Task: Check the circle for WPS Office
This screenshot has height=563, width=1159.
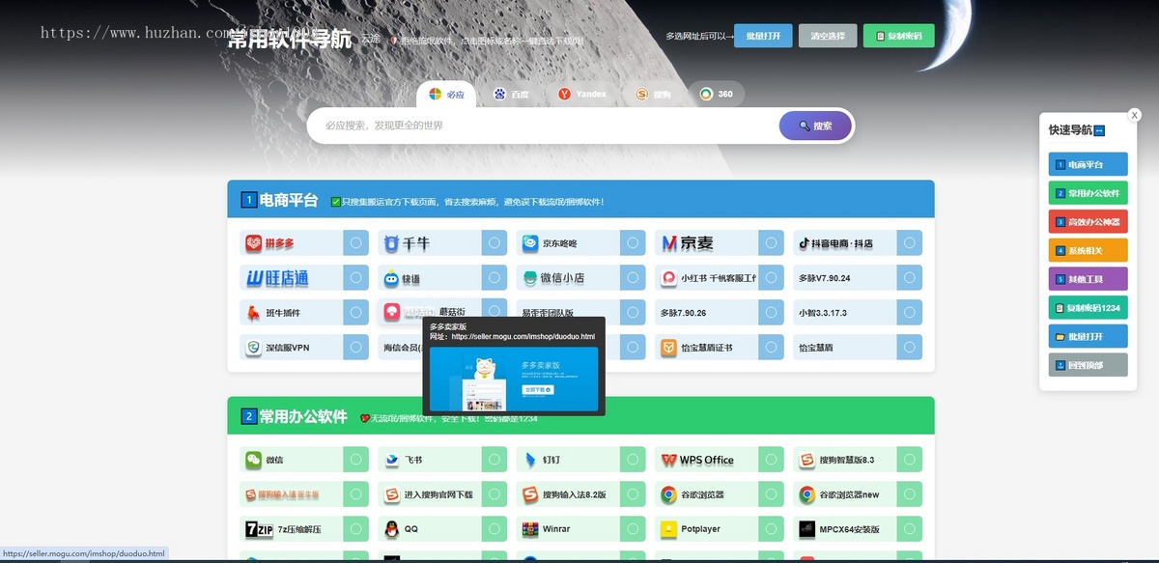Action: 772,460
